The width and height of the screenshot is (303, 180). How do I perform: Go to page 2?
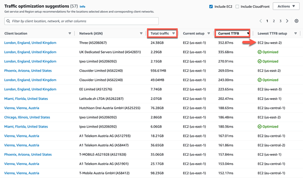[274, 21]
